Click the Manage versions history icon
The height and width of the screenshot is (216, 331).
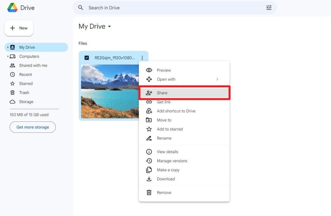[149, 161]
